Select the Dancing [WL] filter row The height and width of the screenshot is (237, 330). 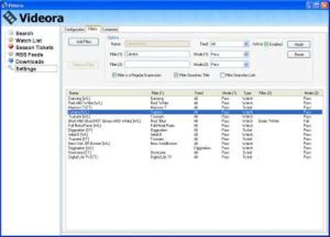[x=195, y=99]
